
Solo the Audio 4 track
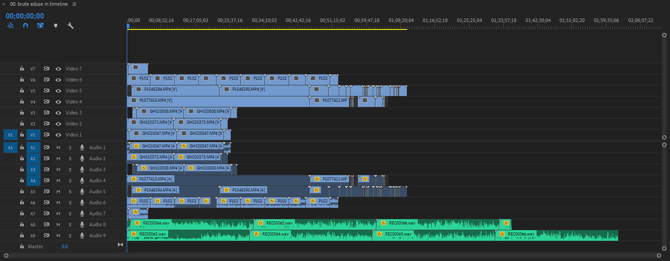pos(70,180)
